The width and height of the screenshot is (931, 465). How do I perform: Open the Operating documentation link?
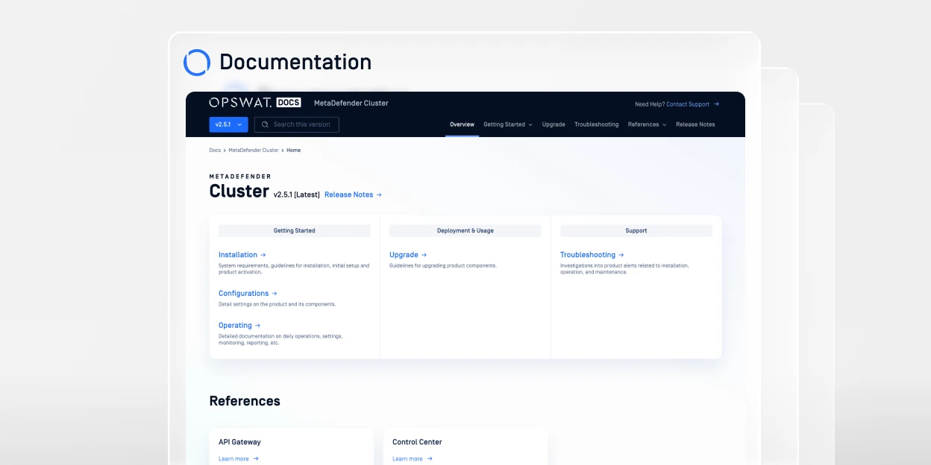(x=235, y=326)
